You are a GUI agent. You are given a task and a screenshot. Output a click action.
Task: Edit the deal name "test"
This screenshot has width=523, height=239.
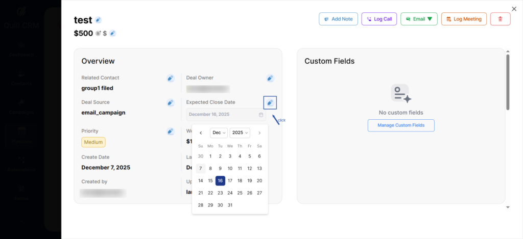point(98,20)
